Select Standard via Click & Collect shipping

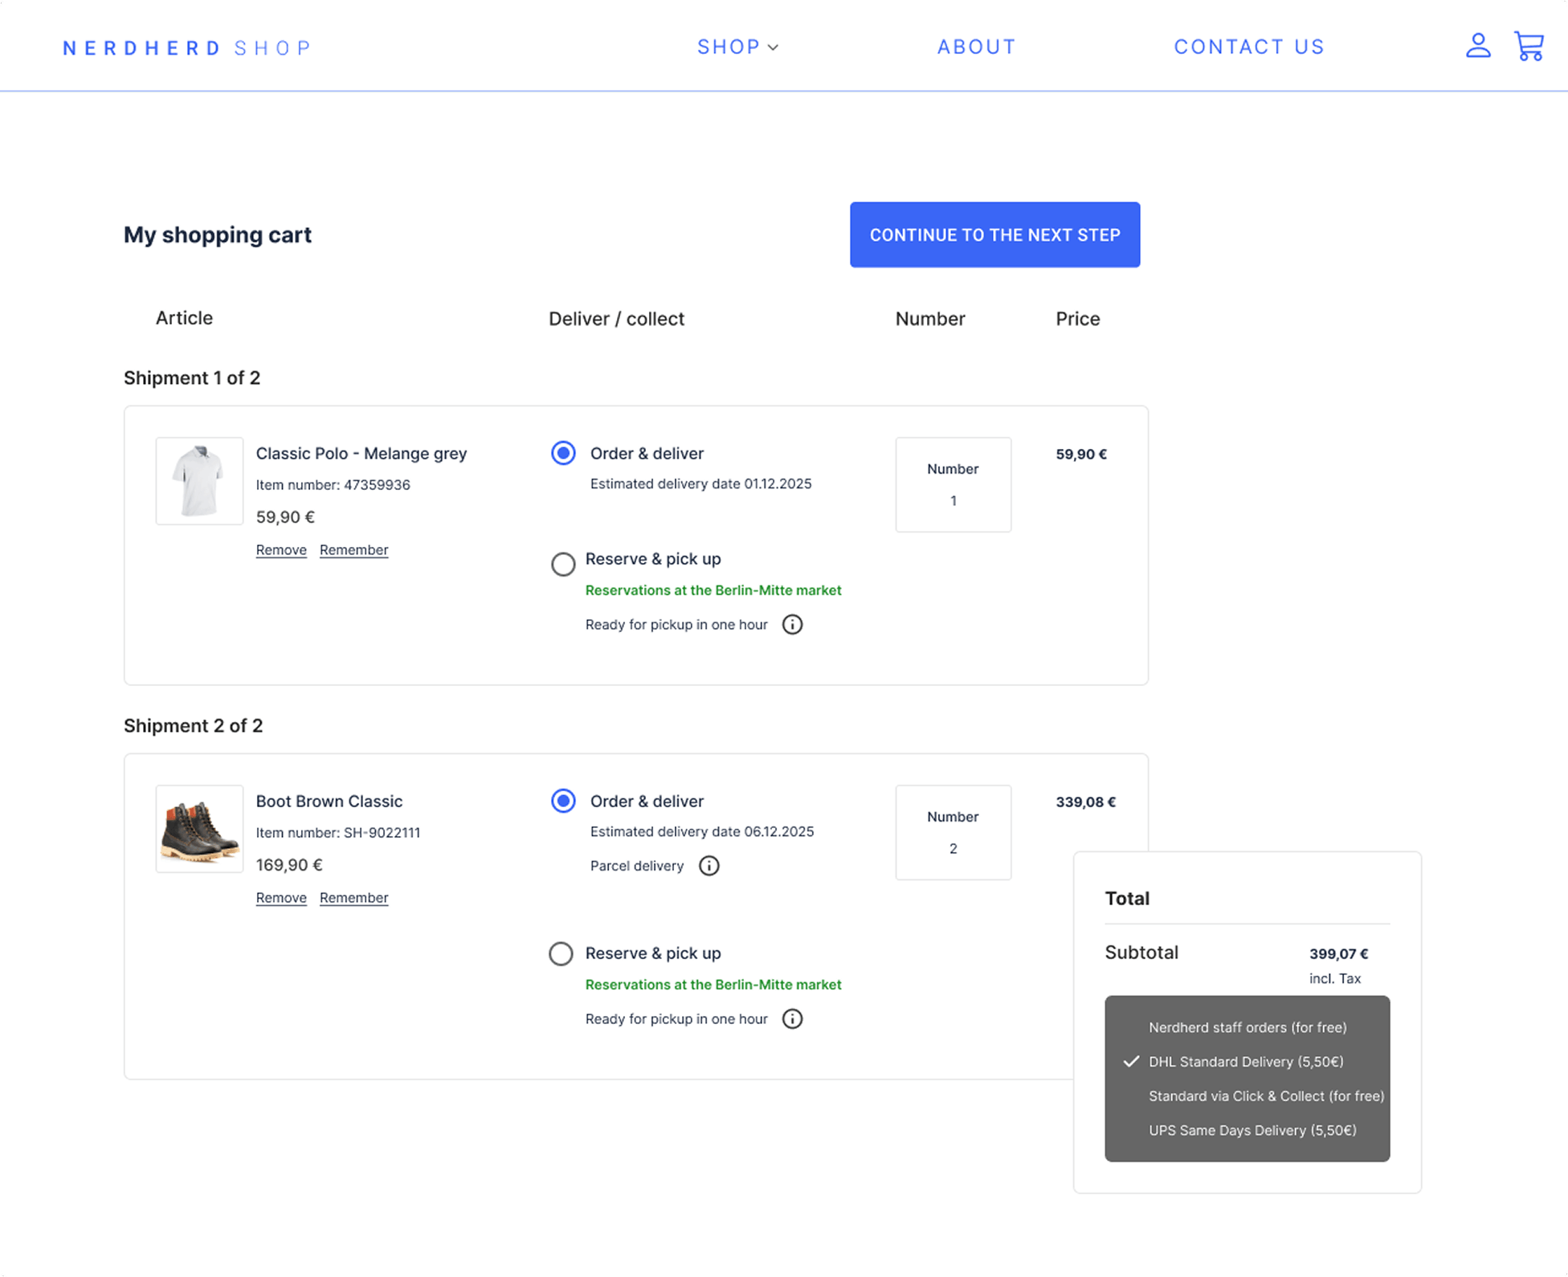pyautogui.click(x=1265, y=1095)
